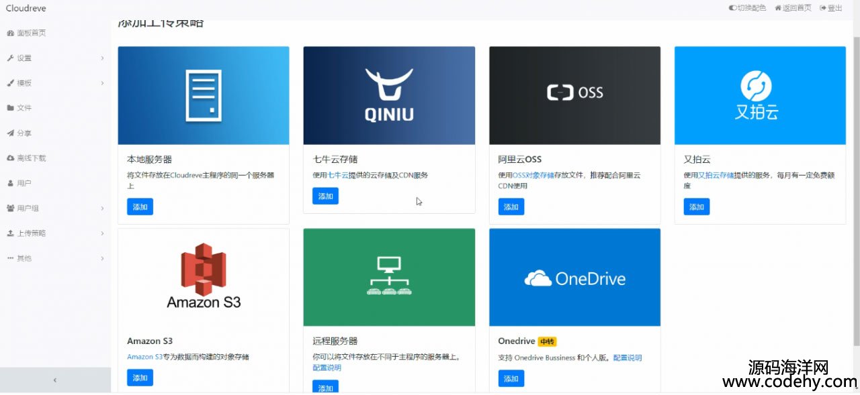Click the 中转 badge beside Onedrive
860x395 pixels.
[547, 341]
